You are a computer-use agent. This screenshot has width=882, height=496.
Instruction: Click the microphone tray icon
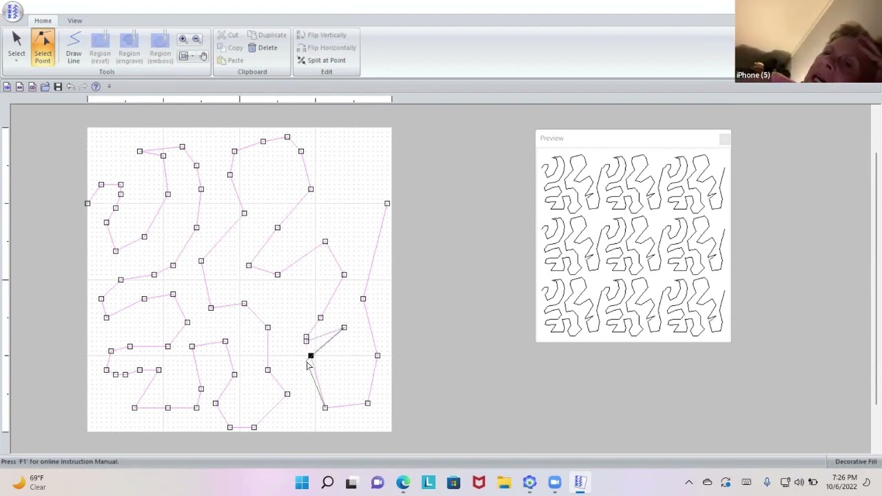pyautogui.click(x=766, y=482)
